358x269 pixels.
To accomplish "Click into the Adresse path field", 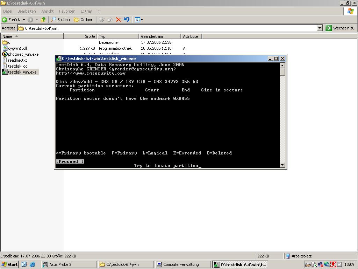I will point(167,28).
